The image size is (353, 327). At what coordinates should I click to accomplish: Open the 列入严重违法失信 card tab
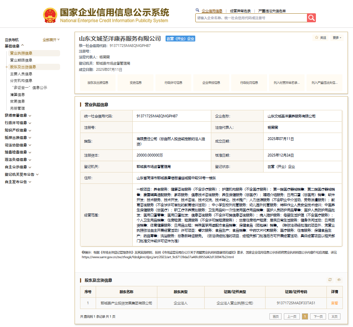tap(324, 83)
